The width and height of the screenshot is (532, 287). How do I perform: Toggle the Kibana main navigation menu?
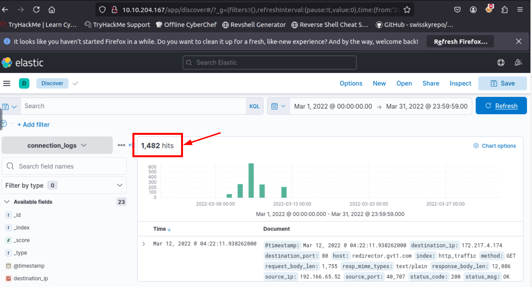tap(7, 83)
